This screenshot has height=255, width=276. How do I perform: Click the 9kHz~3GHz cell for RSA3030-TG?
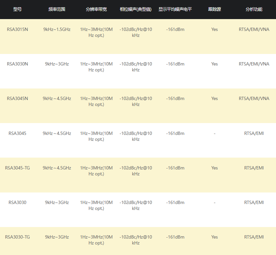click(57, 237)
